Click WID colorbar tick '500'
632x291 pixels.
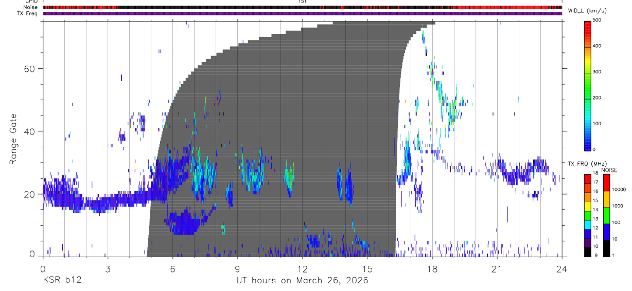tap(597, 20)
